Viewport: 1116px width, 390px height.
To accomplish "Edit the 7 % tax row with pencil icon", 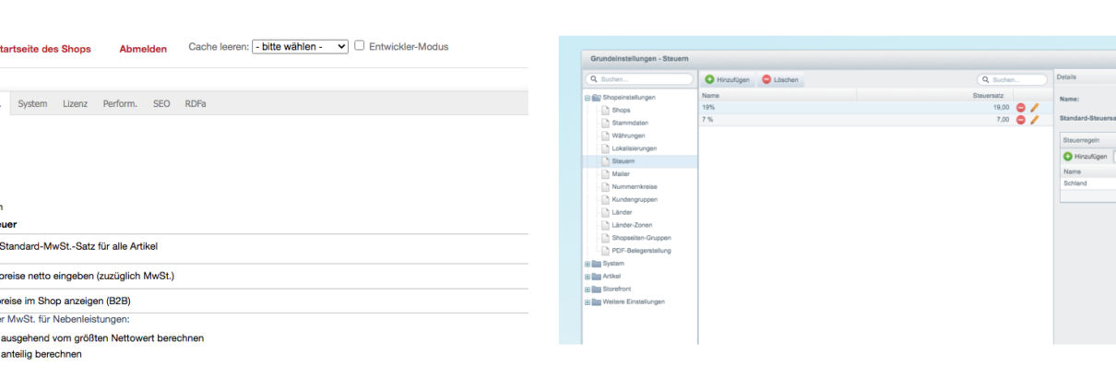I will tap(1034, 120).
